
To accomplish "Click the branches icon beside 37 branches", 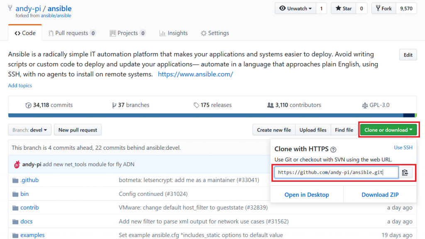I will [x=114, y=105].
